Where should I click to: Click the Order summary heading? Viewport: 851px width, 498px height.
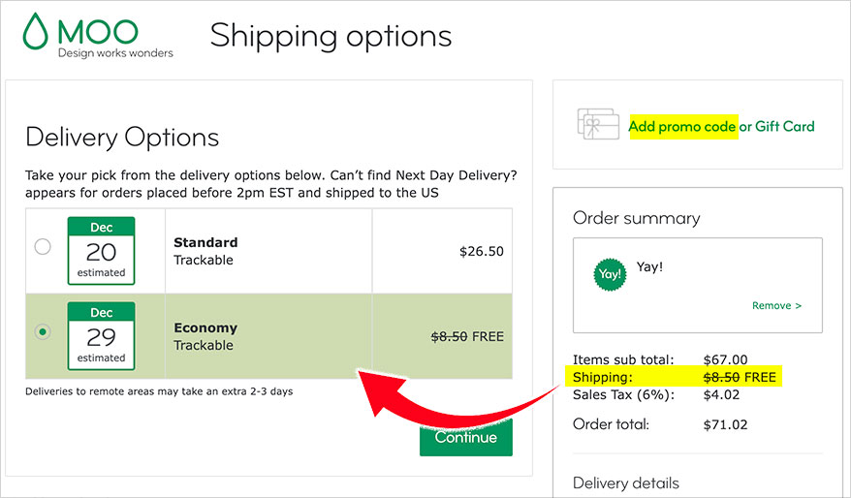coord(636,218)
